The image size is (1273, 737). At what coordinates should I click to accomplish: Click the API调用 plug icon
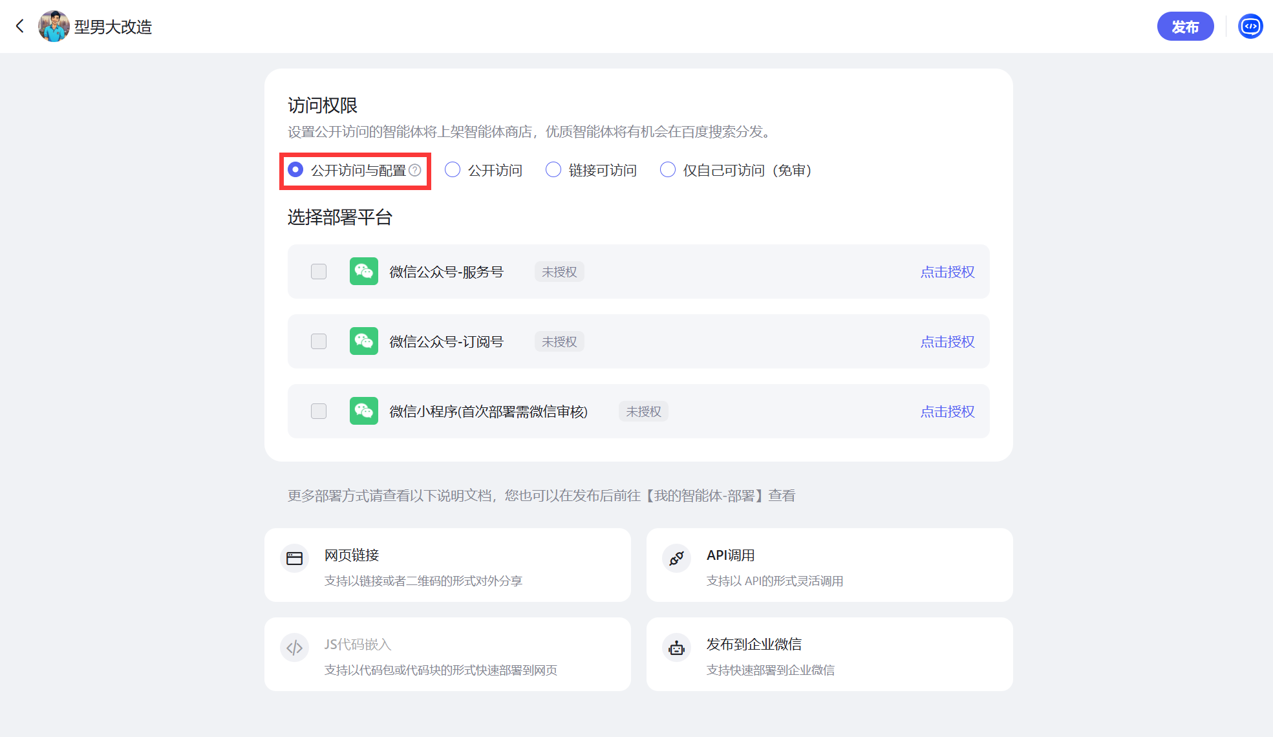pos(676,558)
